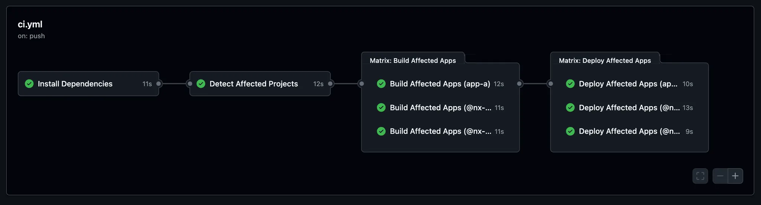Open first Deploy Affected Apps job
Screen dimensions: 761x205
(629, 84)
